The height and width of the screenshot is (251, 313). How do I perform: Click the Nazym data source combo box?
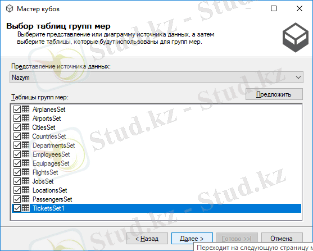[156, 77]
